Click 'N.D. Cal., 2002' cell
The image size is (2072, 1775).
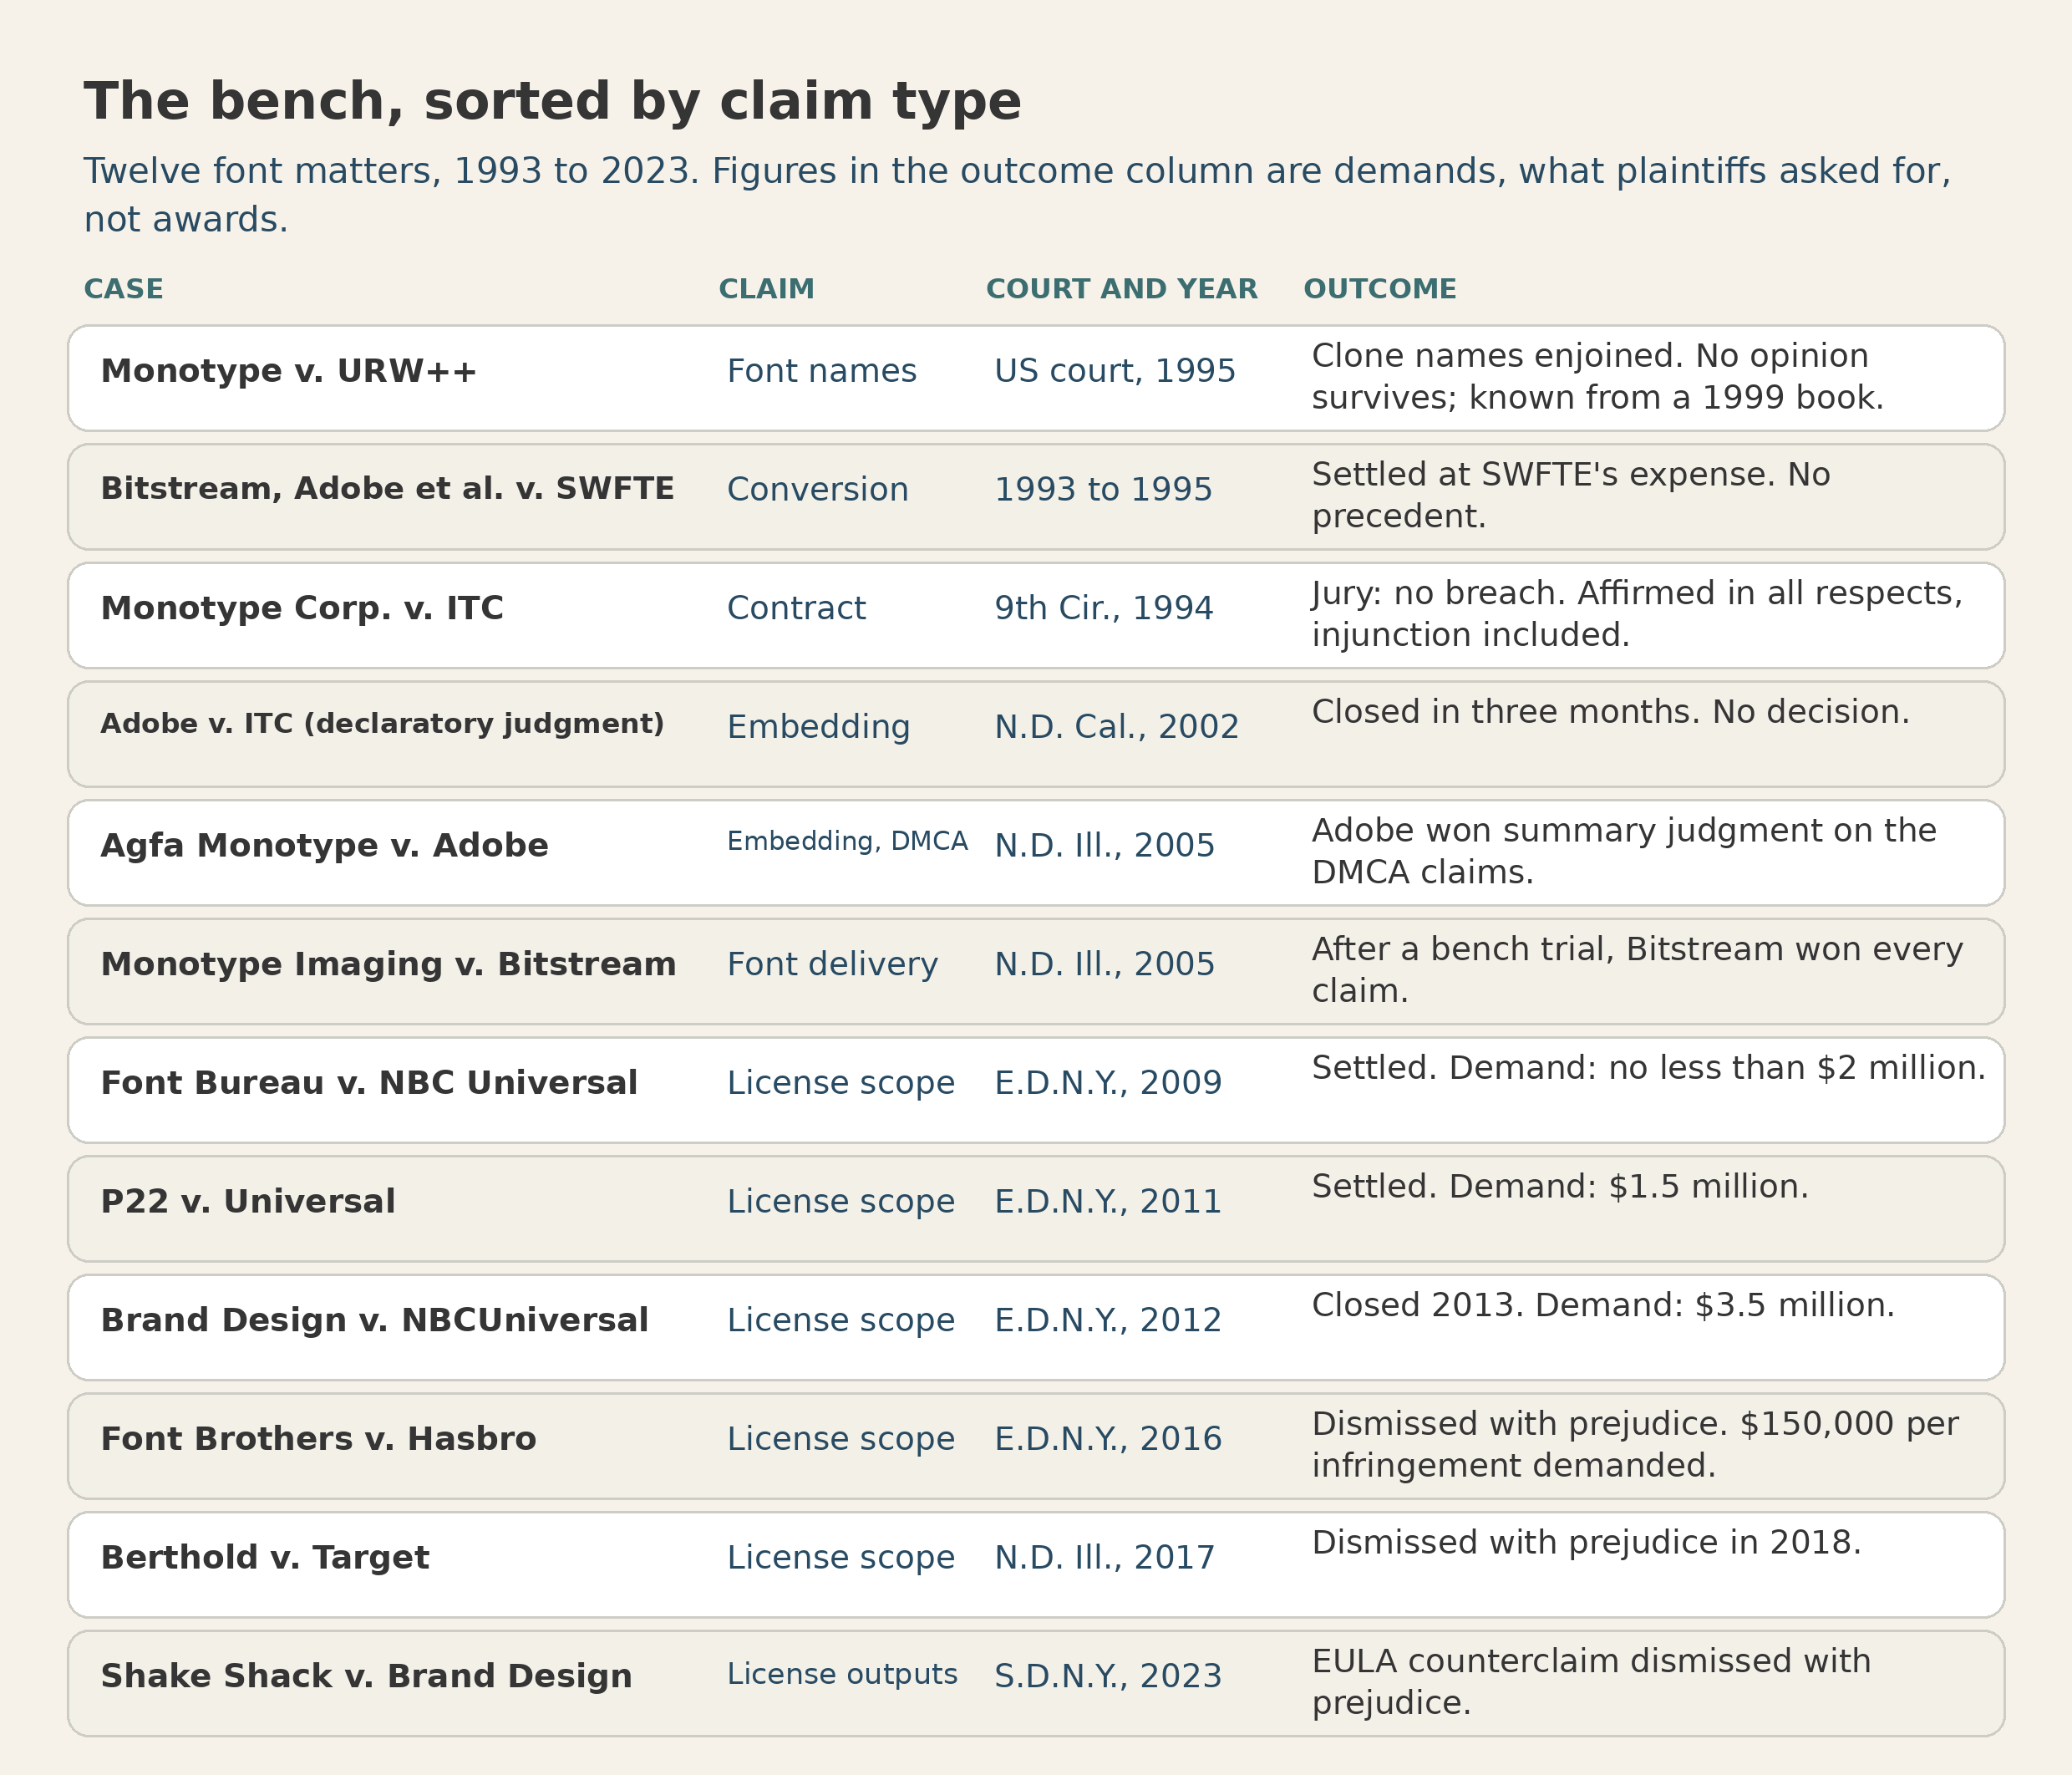[1117, 727]
